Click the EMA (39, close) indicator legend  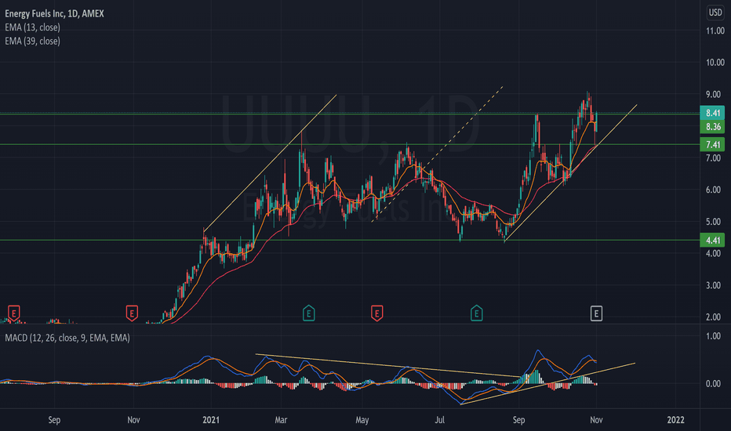point(33,41)
